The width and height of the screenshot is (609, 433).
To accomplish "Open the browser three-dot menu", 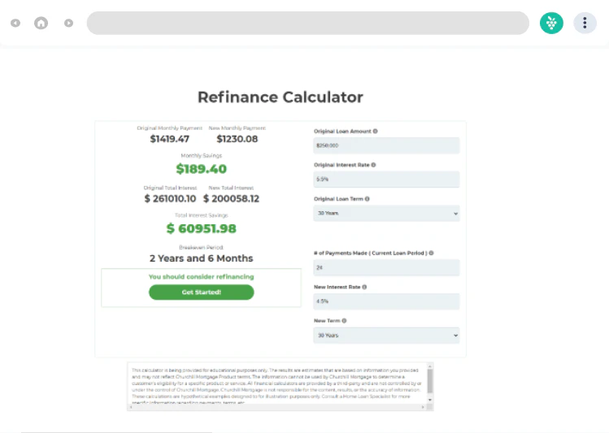I will [585, 23].
